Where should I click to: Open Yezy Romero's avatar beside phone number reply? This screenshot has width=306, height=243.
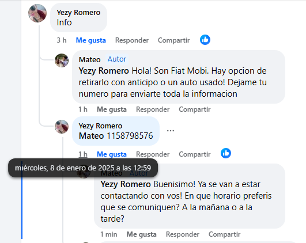point(62,127)
